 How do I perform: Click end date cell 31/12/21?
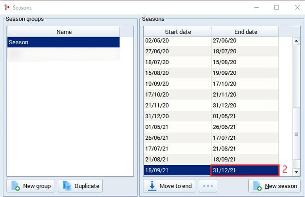click(x=245, y=170)
